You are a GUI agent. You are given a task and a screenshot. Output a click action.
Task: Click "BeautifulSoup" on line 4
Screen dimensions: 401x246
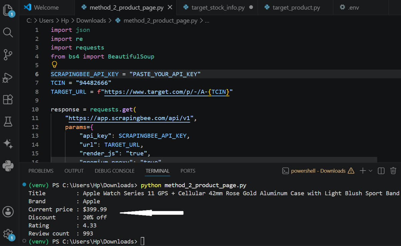coord(131,56)
